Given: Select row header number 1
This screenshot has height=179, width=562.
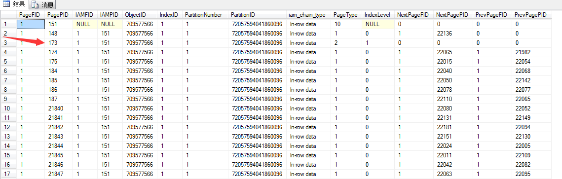Looking at the screenshot, I should [8, 24].
